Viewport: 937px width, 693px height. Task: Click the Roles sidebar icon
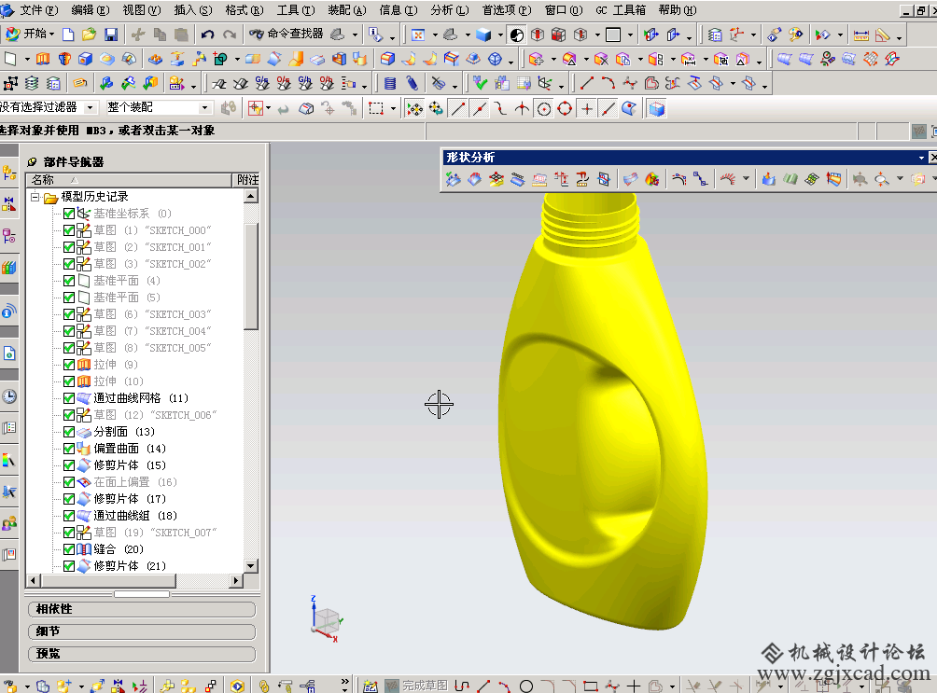click(x=9, y=524)
